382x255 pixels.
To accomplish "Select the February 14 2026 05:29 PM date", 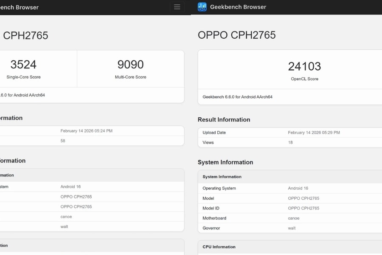I will [314, 133].
